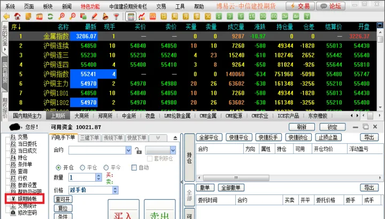Select the 平仓 radio button

pos(82,168)
